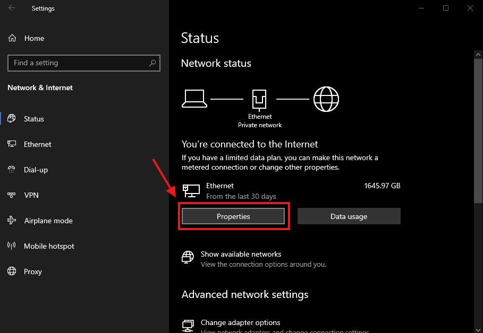Open the Ethernet section in sidebar
The width and height of the screenshot is (483, 333).
pyautogui.click(x=84, y=144)
